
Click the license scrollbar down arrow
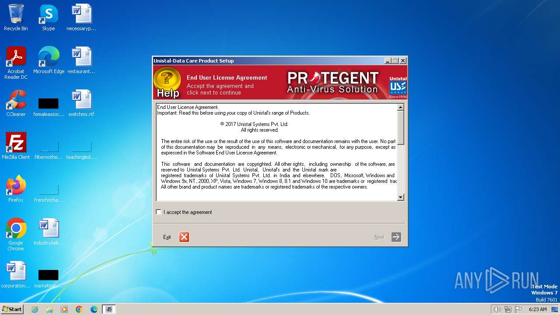[x=400, y=197]
